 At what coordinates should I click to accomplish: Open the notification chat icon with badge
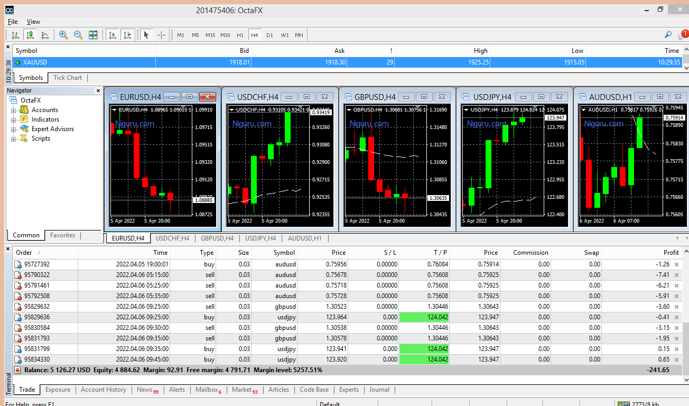click(683, 35)
